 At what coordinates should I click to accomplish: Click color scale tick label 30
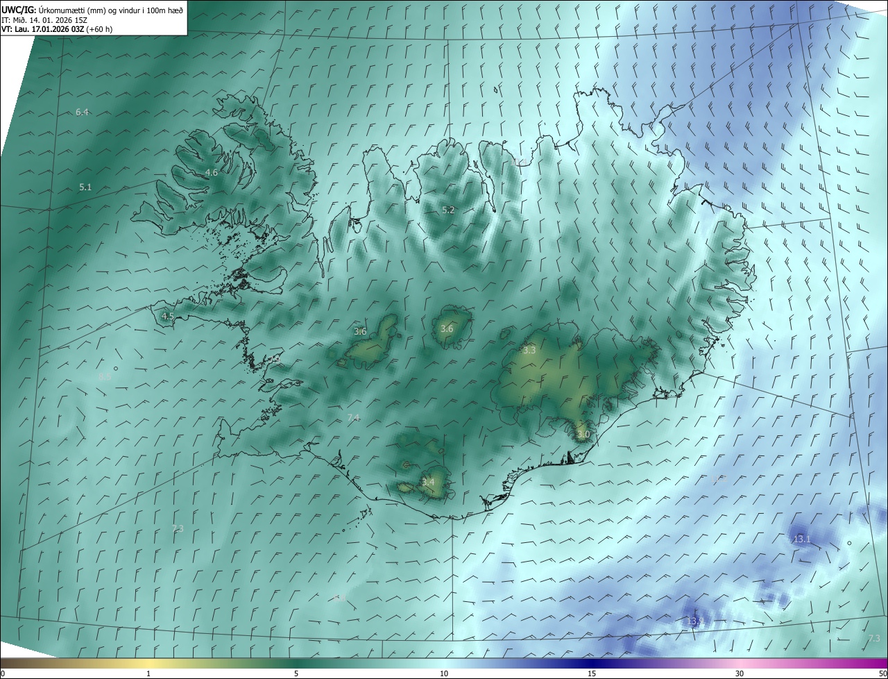pyautogui.click(x=740, y=673)
